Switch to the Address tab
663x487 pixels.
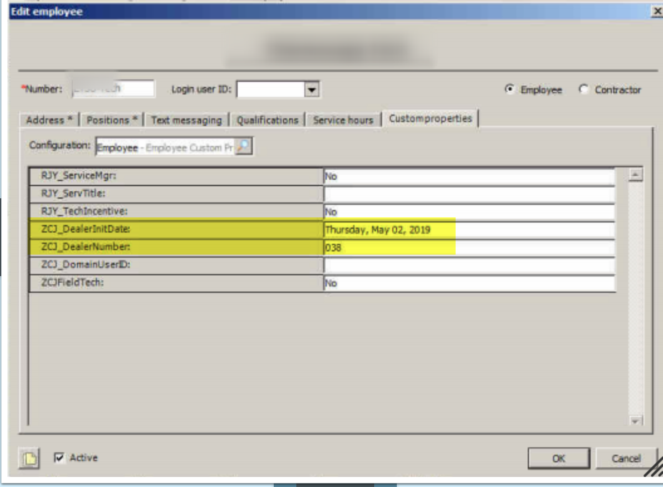point(49,120)
